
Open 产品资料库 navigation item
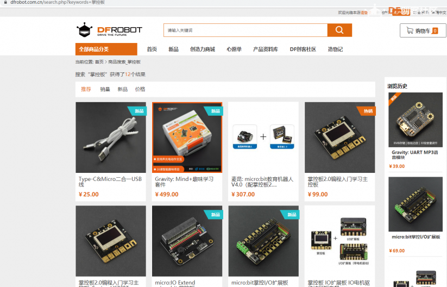tap(266, 49)
